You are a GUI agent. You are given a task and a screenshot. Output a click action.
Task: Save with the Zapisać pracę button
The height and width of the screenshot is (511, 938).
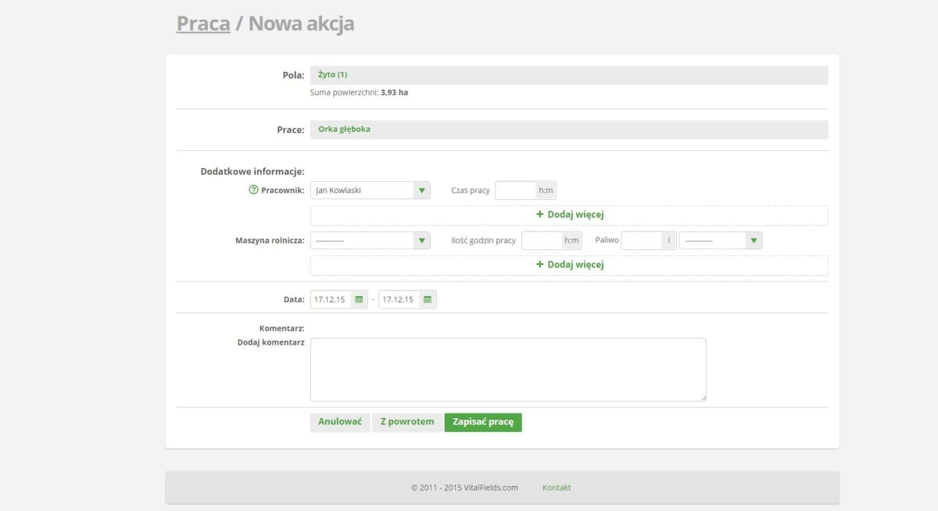(483, 422)
